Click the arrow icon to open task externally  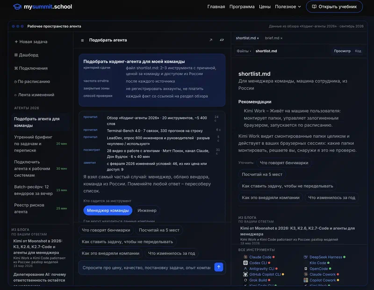coord(211,40)
